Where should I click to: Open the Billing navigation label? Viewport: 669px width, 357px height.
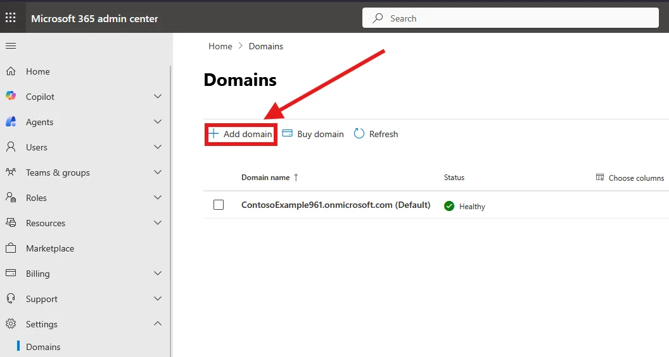37,274
